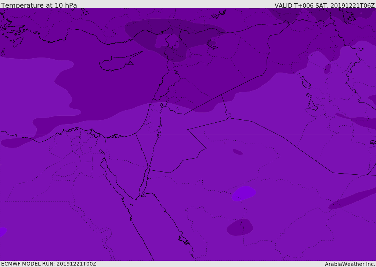
Task: Click the island of Cyprus on the map
Action: click(x=118, y=62)
